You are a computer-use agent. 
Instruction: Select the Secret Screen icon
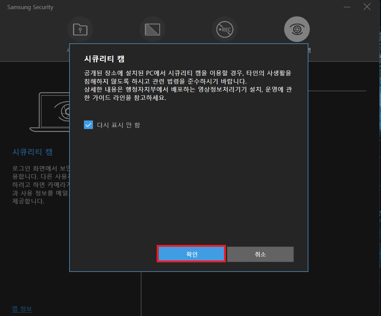tap(152, 29)
